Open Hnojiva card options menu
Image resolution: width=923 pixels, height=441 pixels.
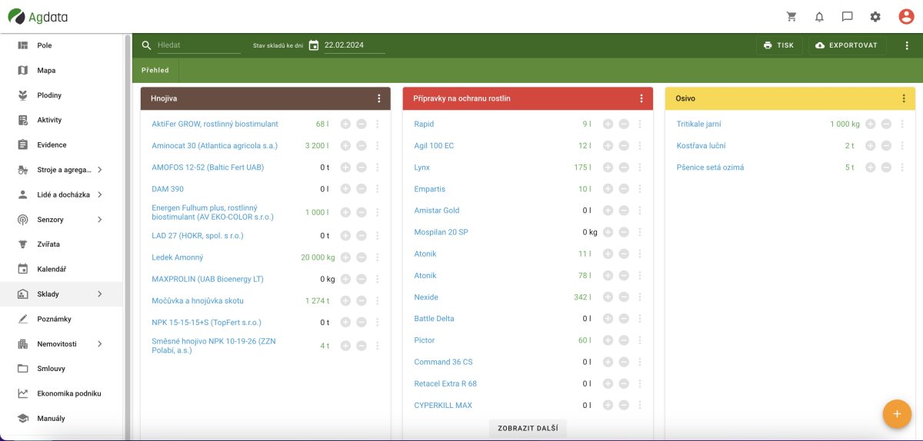coord(378,98)
